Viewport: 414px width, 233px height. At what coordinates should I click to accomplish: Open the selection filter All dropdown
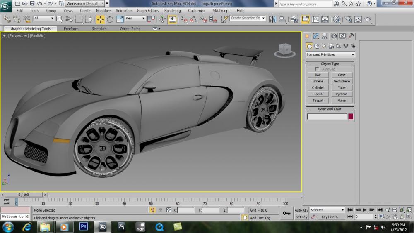43,18
